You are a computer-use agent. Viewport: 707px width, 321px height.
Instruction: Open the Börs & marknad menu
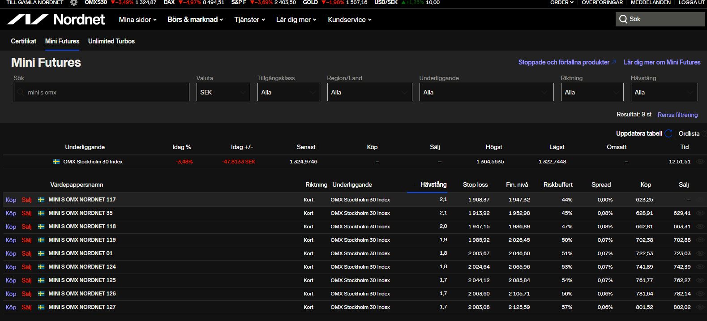[x=195, y=20]
